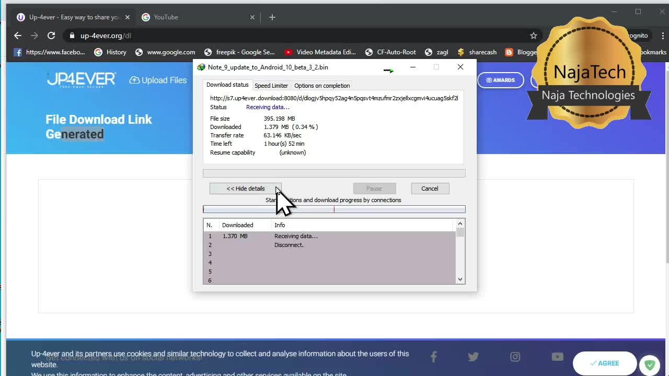Click the browser back arrow
This screenshot has height=376, width=669.
pos(18,36)
